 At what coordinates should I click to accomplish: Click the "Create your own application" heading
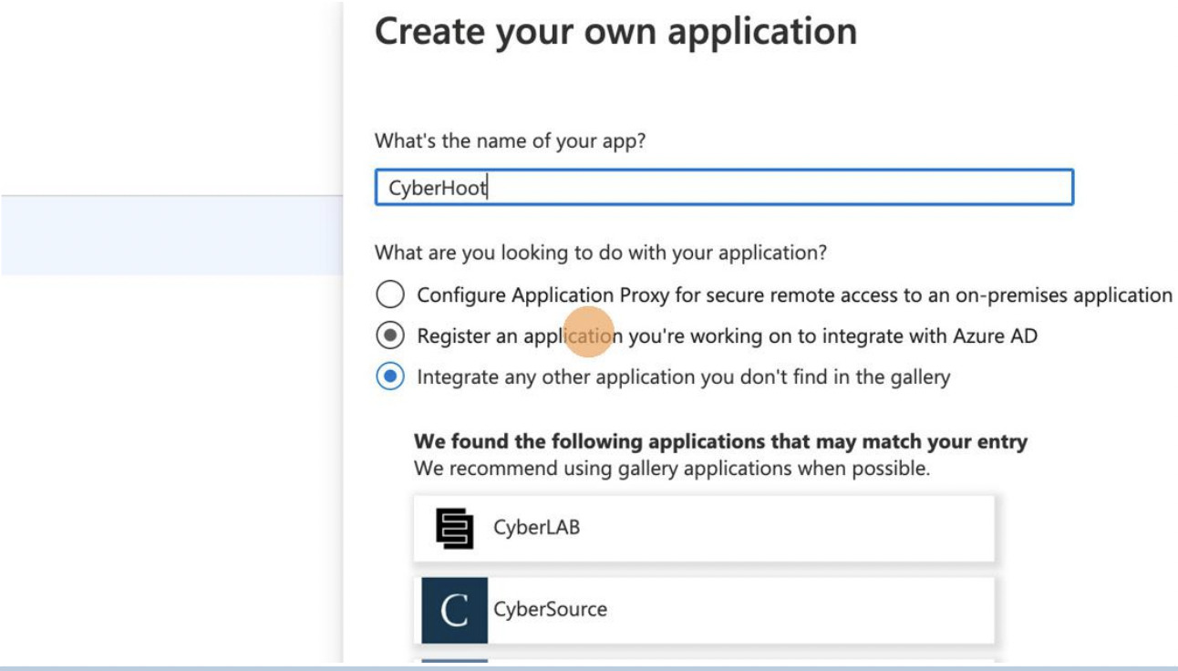[x=615, y=31]
